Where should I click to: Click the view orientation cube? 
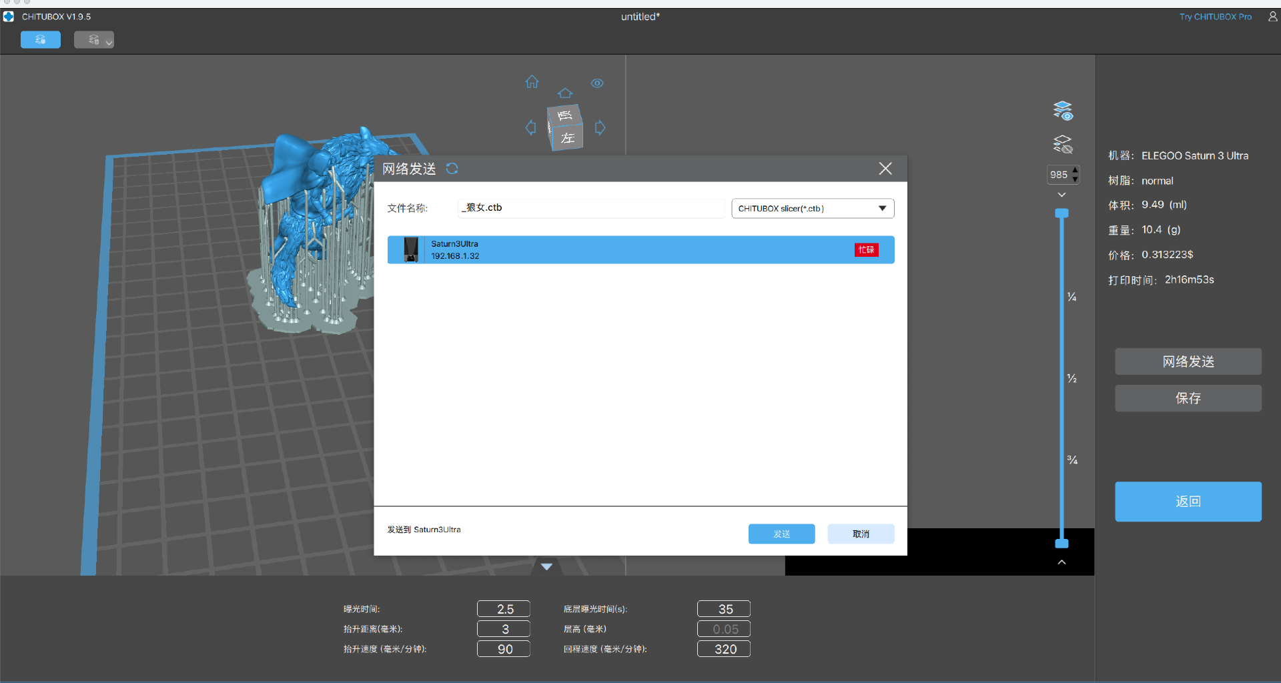pyautogui.click(x=565, y=127)
